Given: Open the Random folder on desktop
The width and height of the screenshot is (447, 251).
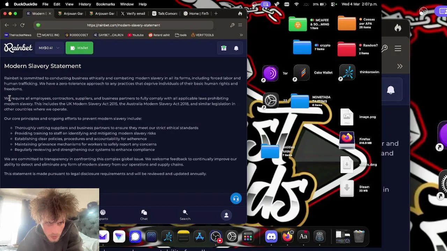Looking at the screenshot, I should 346,49.
